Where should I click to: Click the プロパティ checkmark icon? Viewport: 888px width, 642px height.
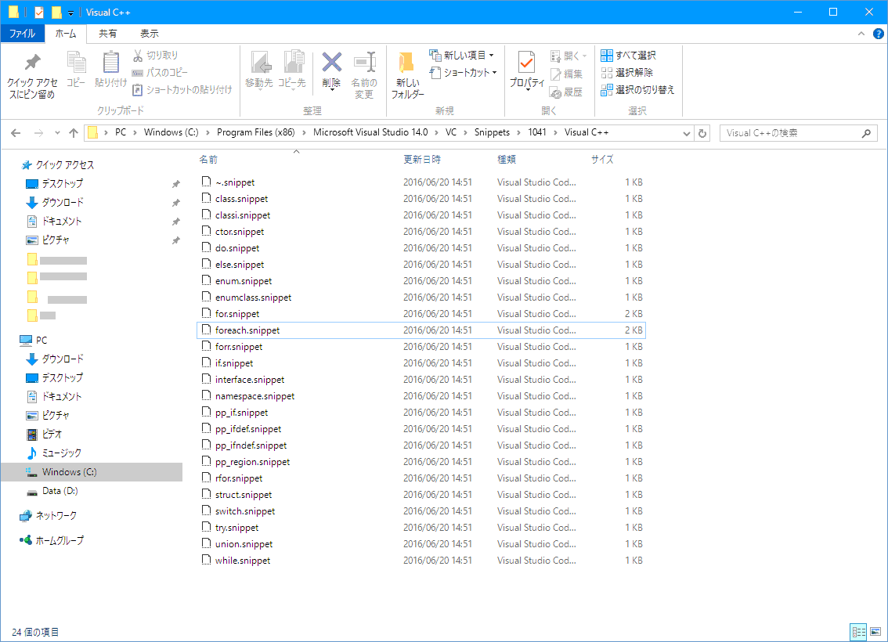[x=527, y=63]
